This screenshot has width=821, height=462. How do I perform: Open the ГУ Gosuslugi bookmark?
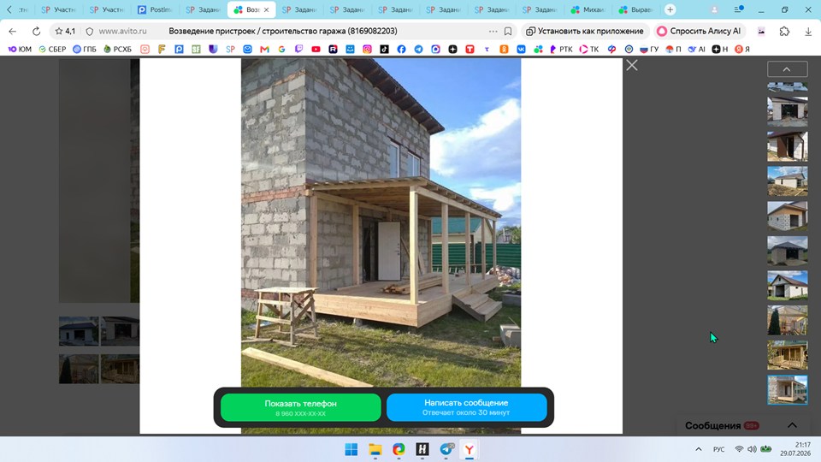point(649,49)
